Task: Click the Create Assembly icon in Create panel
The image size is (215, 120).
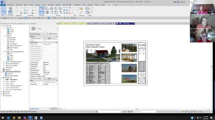Action: pyautogui.click(x=87, y=8)
